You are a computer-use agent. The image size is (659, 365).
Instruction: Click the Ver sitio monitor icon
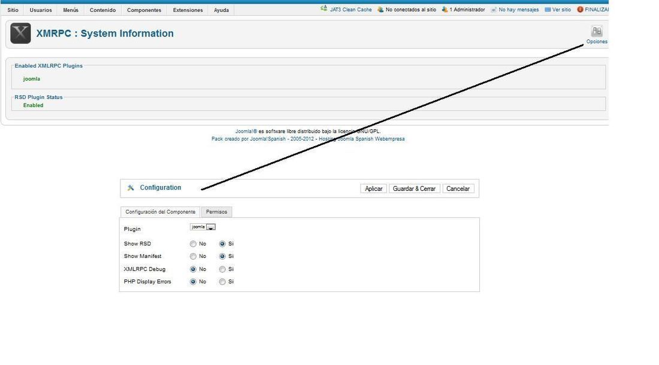coord(548,9)
